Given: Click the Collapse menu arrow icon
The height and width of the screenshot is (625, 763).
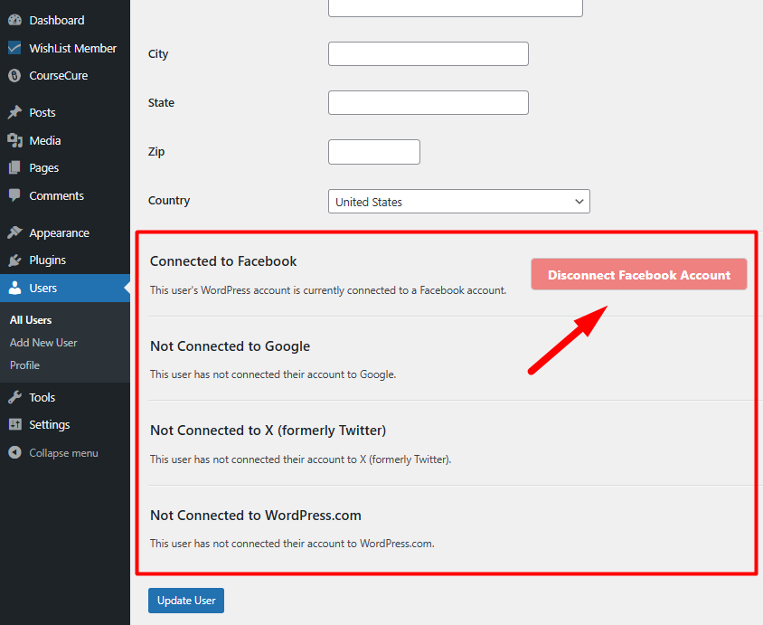Looking at the screenshot, I should (x=14, y=452).
